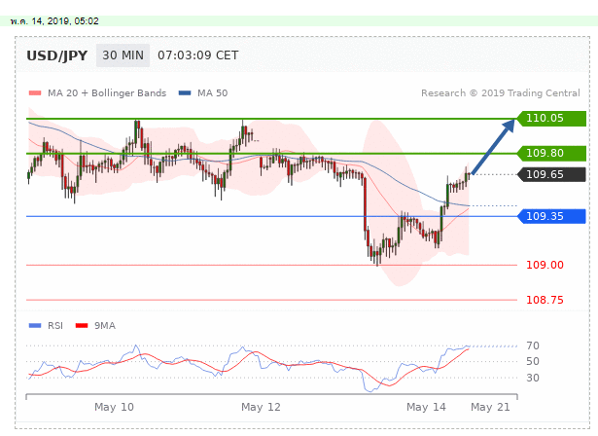Click the May 21 date label

pyautogui.click(x=490, y=407)
